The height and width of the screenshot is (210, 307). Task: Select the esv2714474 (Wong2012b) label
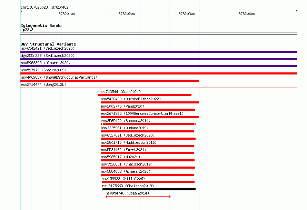pyautogui.click(x=43, y=84)
